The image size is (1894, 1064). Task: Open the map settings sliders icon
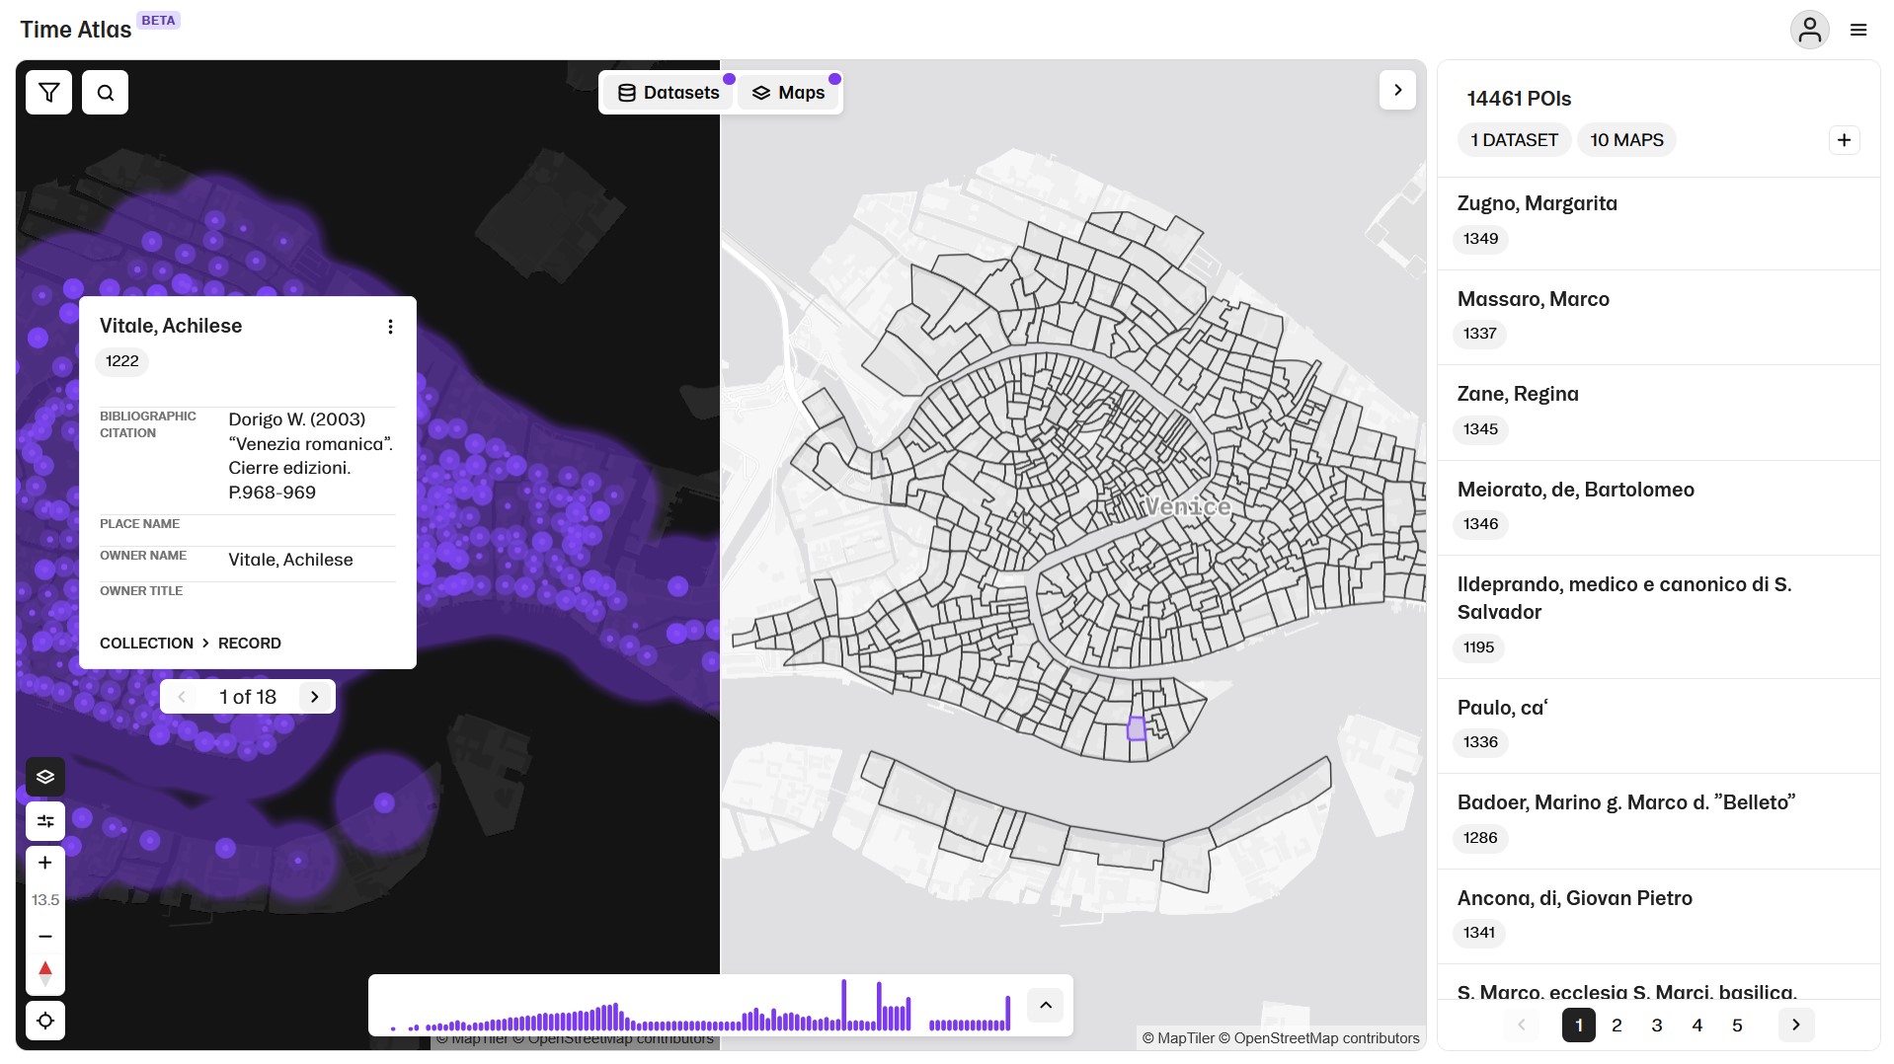pyautogui.click(x=45, y=821)
